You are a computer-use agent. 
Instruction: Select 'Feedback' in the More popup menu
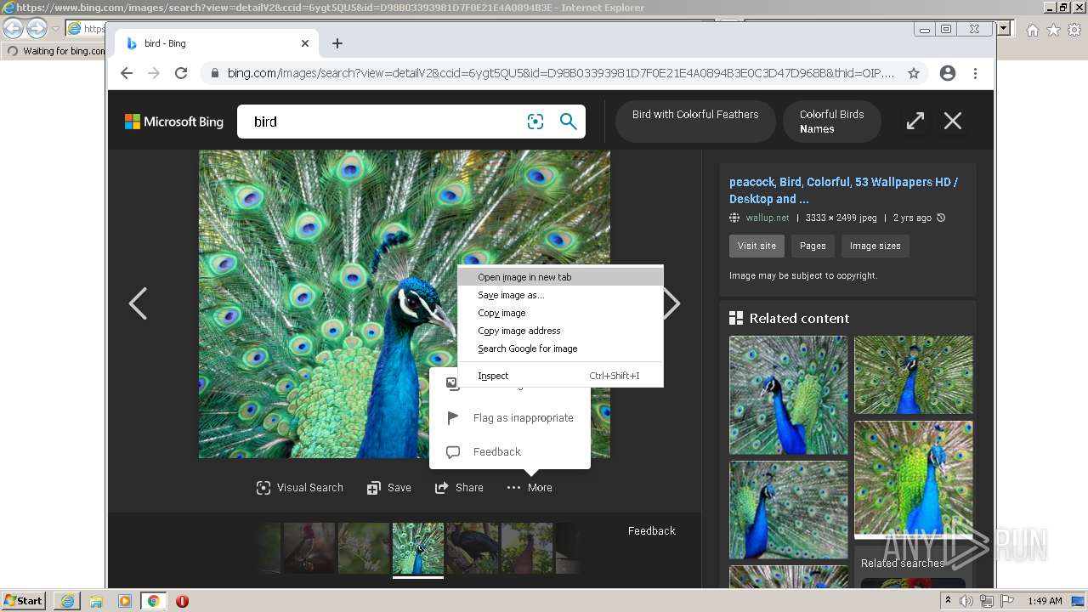point(510,452)
